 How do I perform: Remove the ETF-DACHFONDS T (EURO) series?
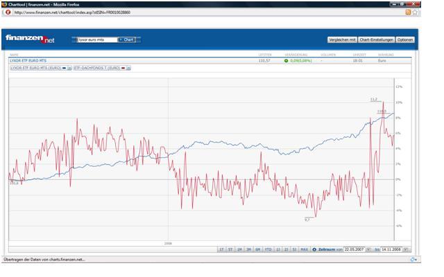(x=128, y=68)
